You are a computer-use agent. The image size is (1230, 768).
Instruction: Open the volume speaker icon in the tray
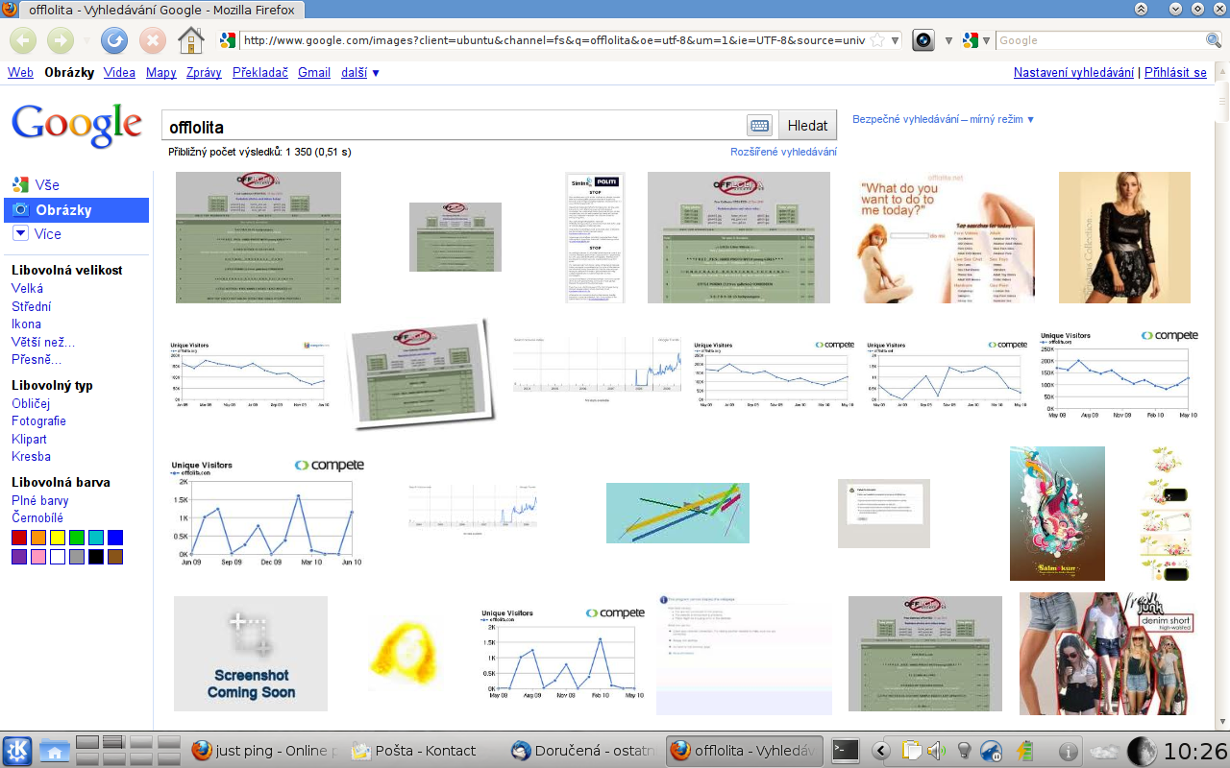point(936,751)
